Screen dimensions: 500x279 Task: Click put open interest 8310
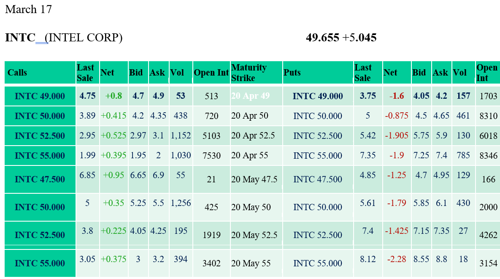click(x=489, y=116)
